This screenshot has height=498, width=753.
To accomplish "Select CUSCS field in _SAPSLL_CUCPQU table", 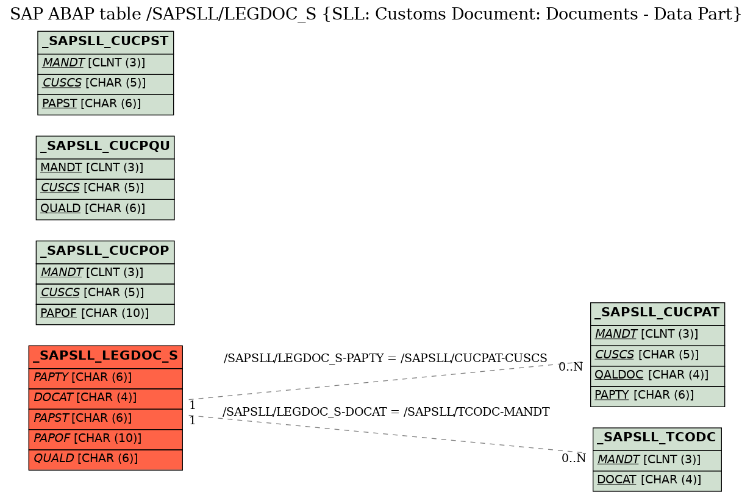I will coord(105,188).
